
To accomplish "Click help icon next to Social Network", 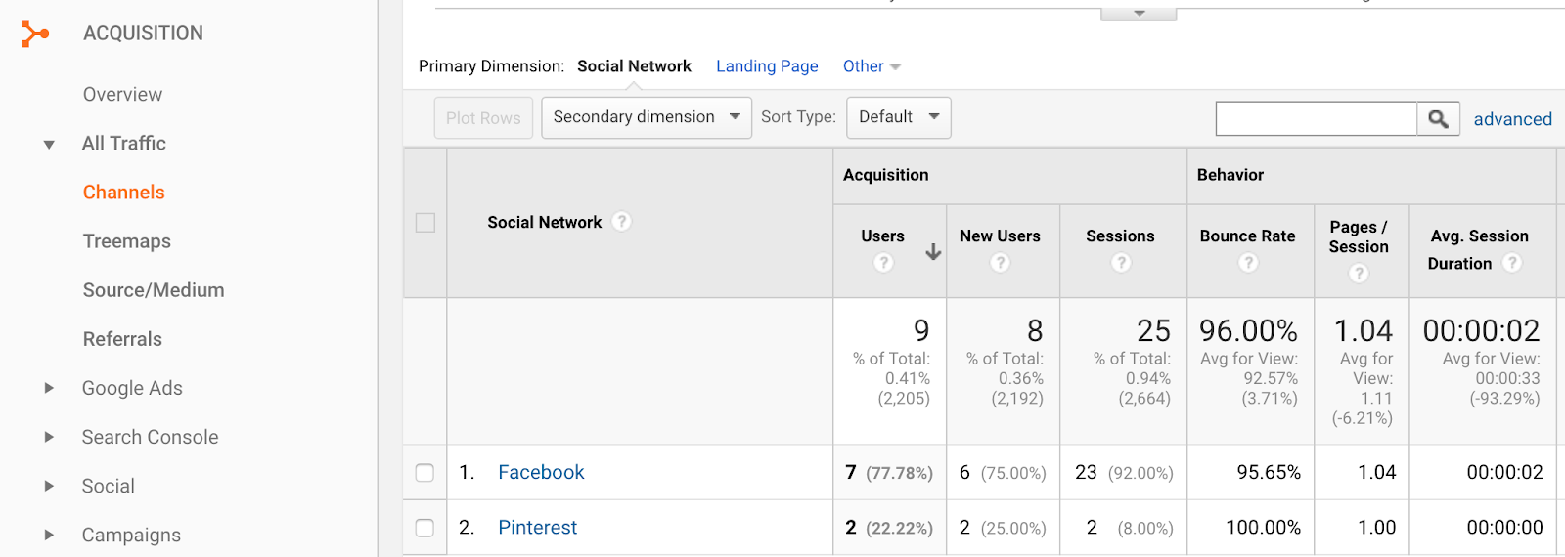I will coord(622,222).
